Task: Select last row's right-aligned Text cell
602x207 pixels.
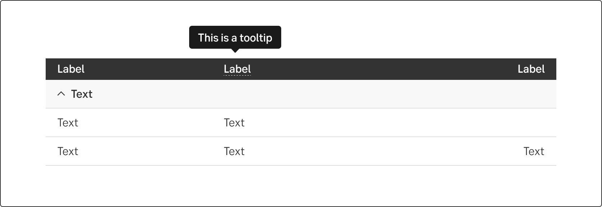Action: coord(534,151)
